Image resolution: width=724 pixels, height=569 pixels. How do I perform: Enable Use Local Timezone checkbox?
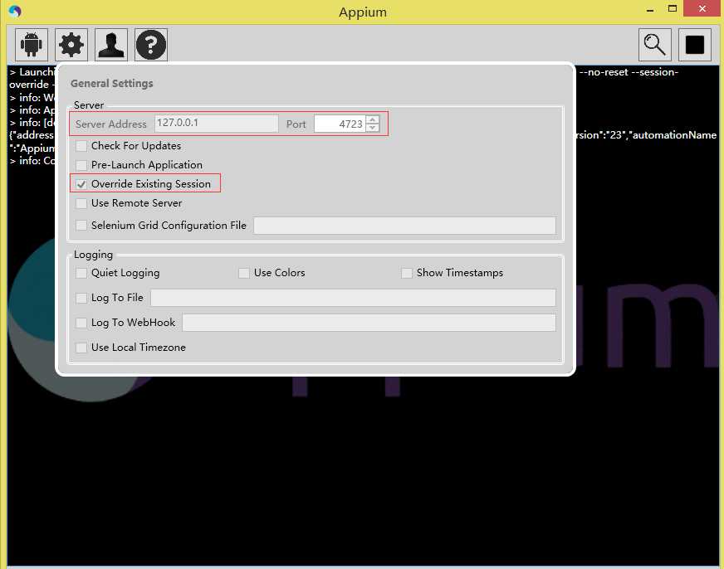pos(81,348)
